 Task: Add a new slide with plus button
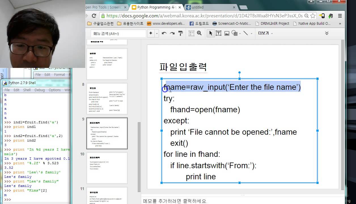click(x=151, y=33)
